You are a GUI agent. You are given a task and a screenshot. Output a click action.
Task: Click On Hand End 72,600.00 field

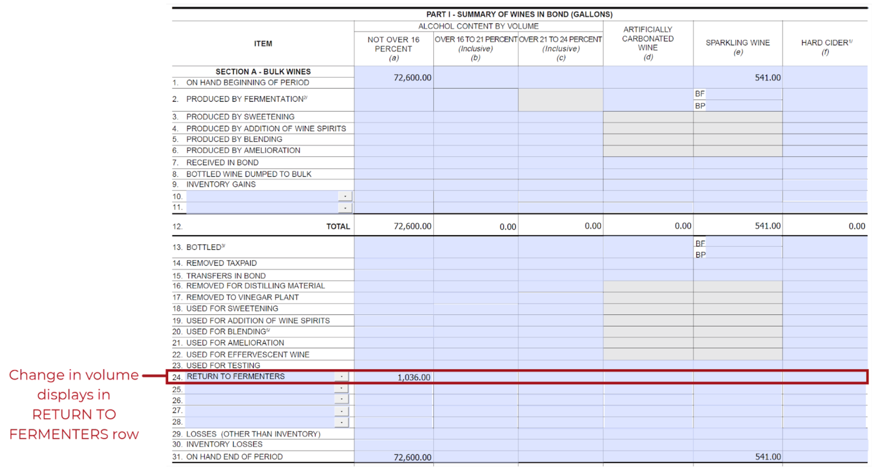[393, 457]
